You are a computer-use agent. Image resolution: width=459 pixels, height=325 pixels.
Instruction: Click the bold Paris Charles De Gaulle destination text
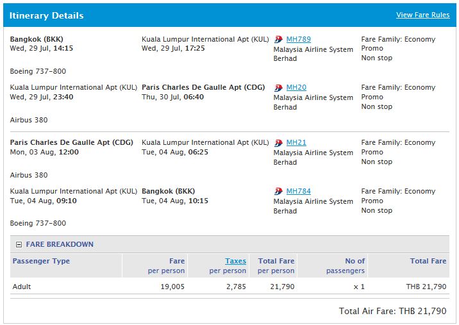click(203, 87)
